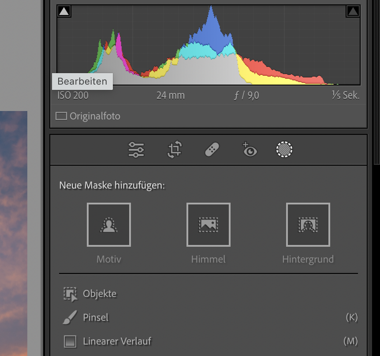Screen dimensions: 380x356
Task: Open the Edit sliders panel icon
Action: tap(136, 150)
